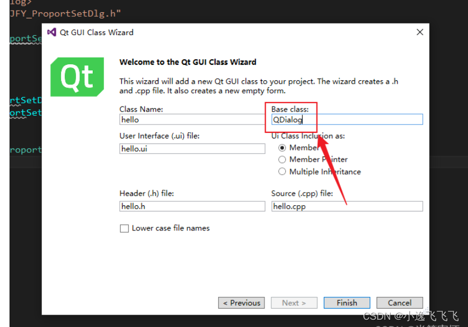Click inside the Class Name field
The width and height of the screenshot is (468, 327).
point(192,119)
